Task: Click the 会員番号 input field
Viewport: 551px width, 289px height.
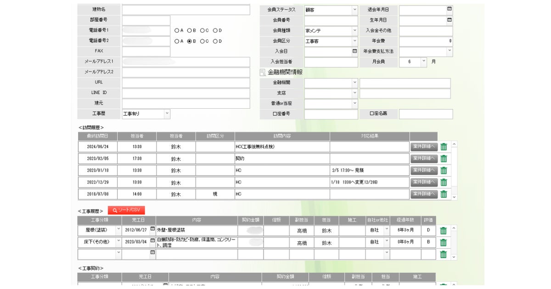Action: (x=331, y=21)
